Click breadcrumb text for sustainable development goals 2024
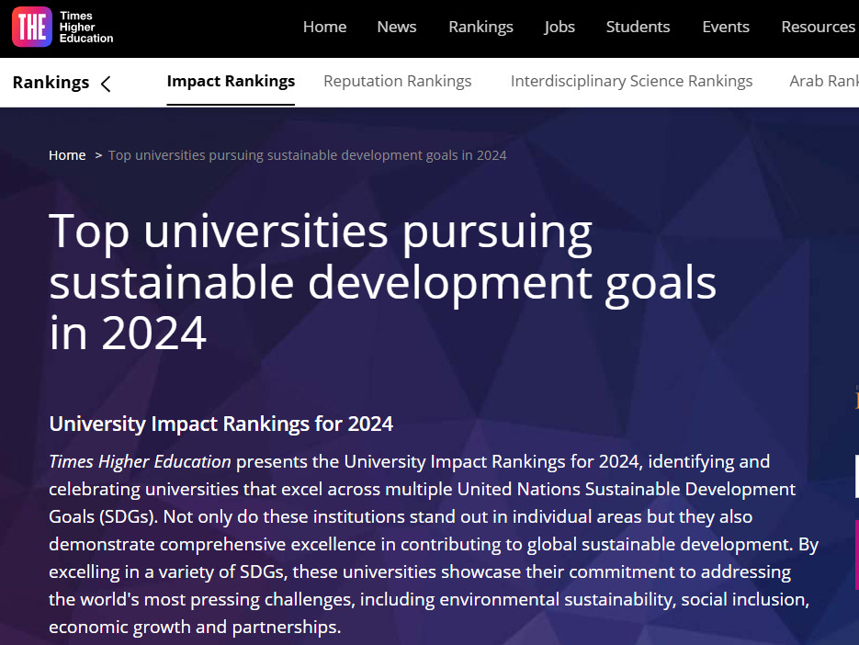This screenshot has height=645, width=859. 308,155
